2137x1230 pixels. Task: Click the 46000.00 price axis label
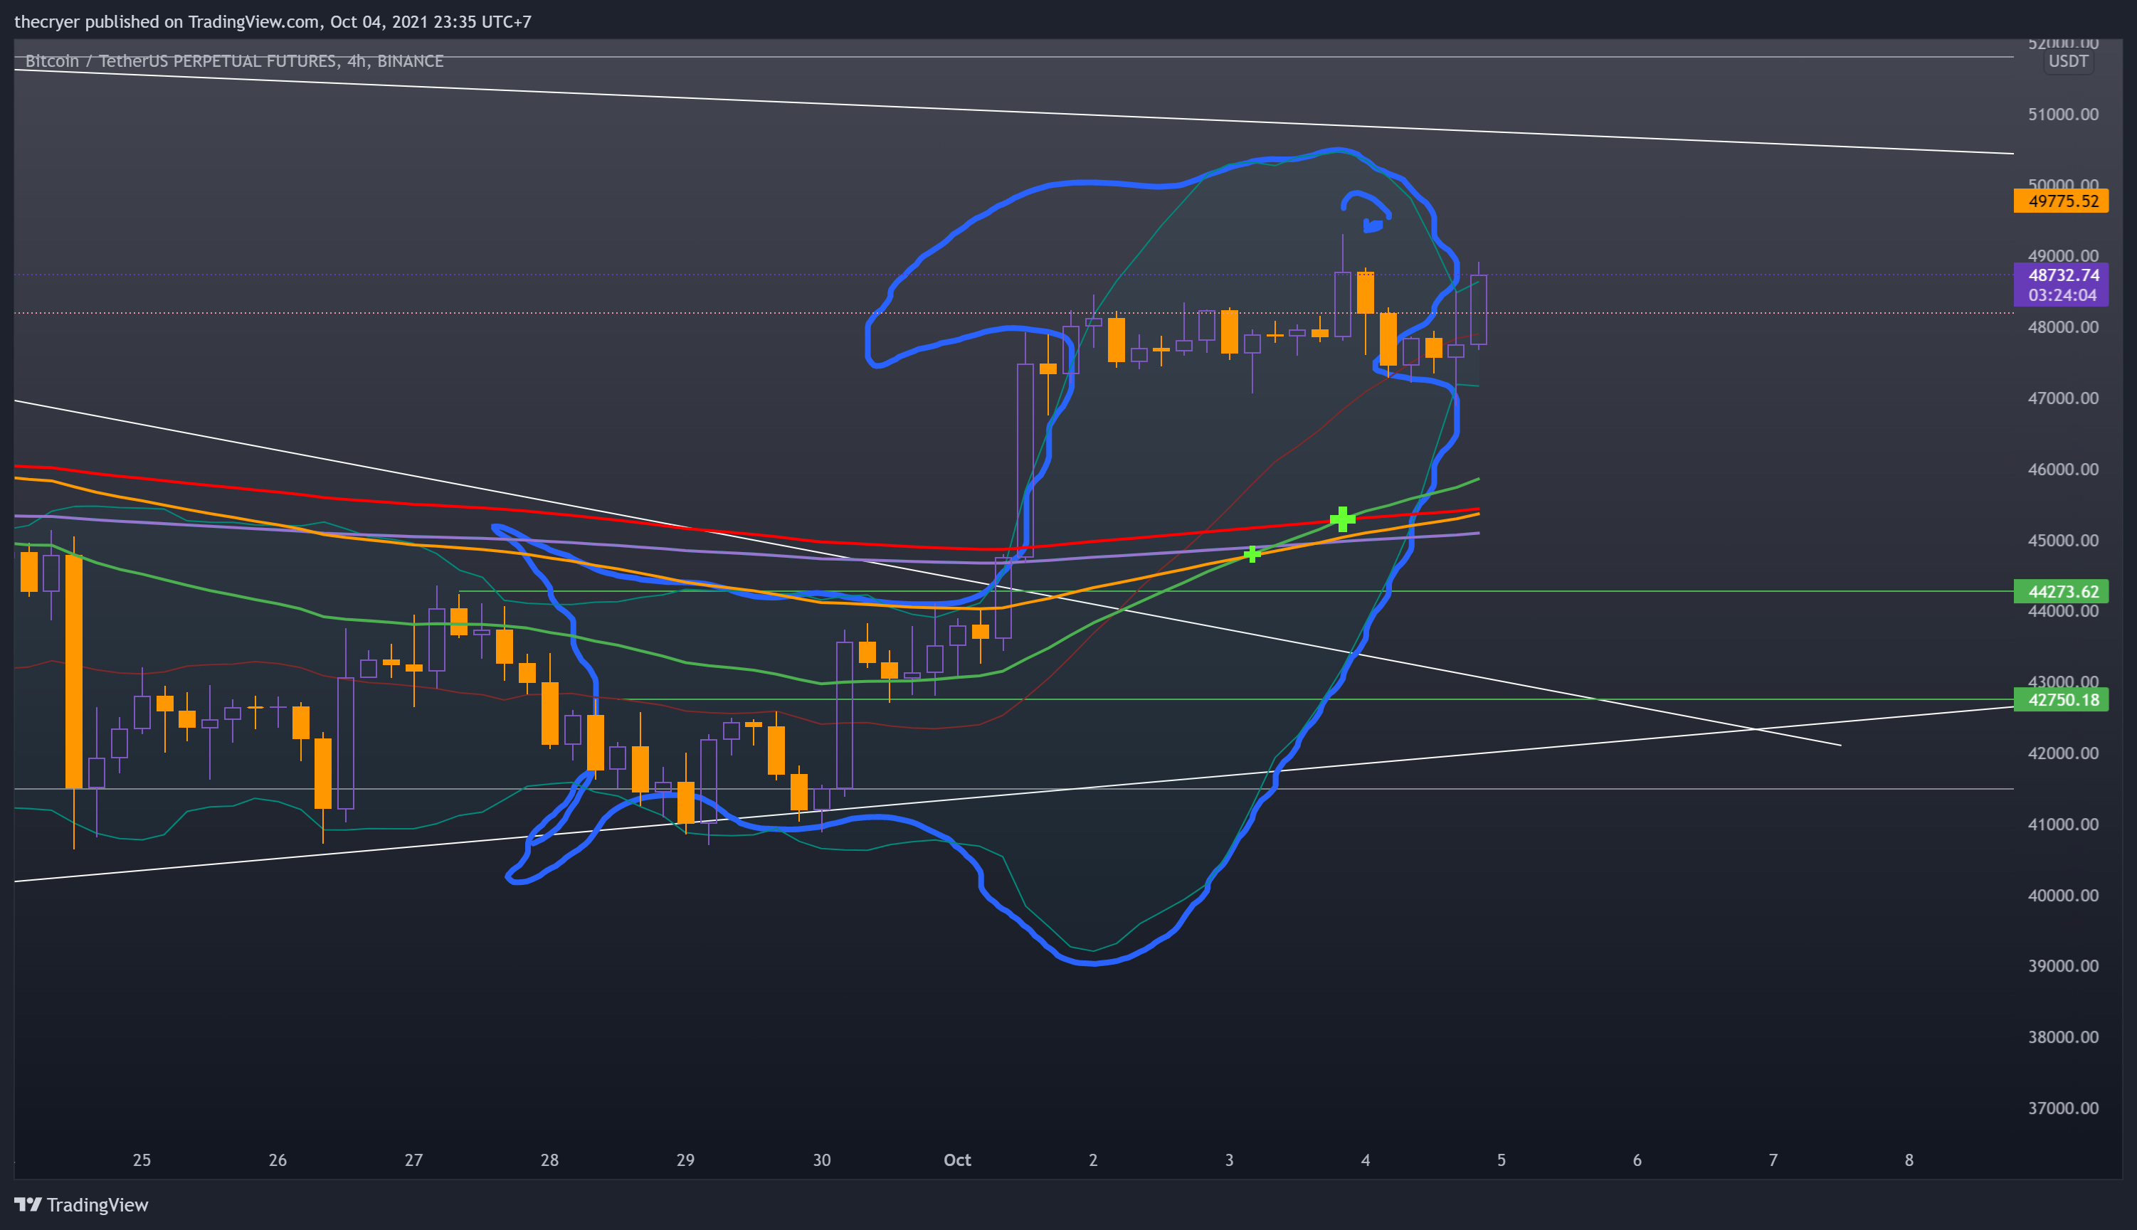point(2063,469)
